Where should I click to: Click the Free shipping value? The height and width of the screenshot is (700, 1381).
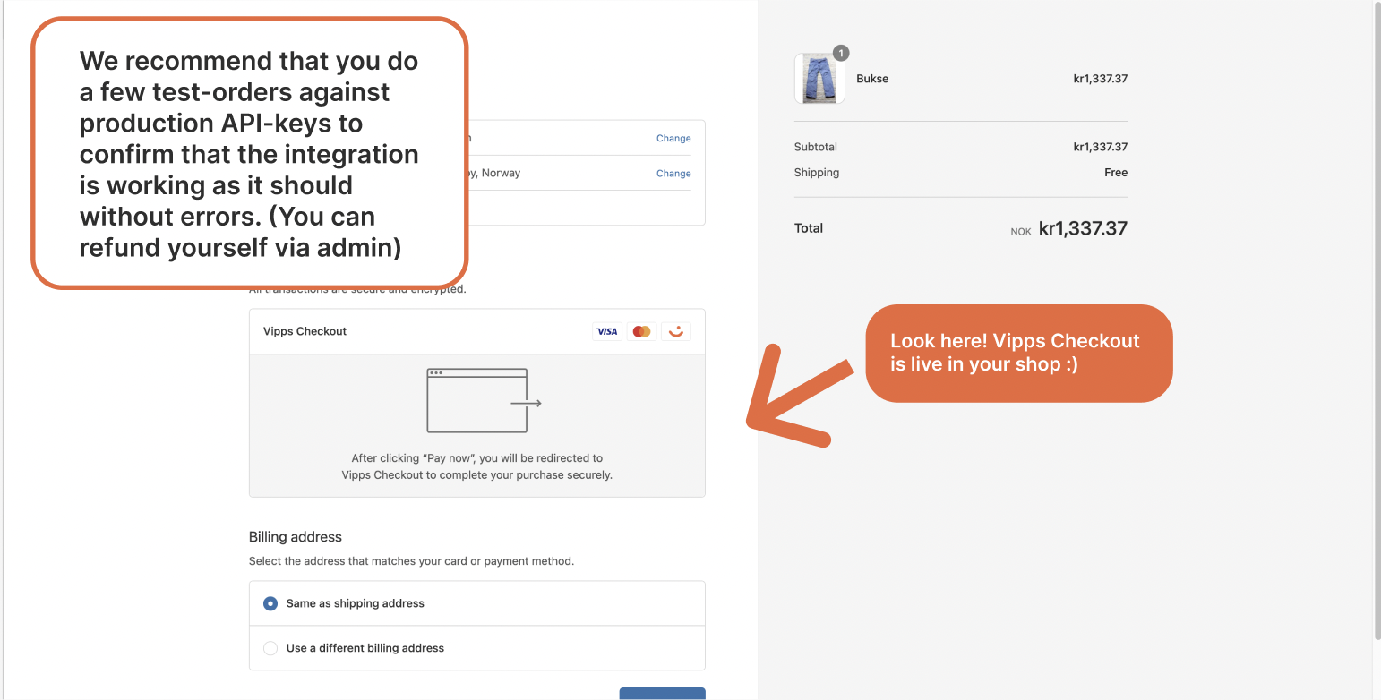[x=1116, y=173]
